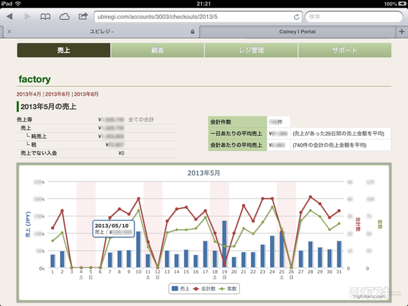Click the 税 row label
The width and height of the screenshot is (408, 306).
(33, 144)
